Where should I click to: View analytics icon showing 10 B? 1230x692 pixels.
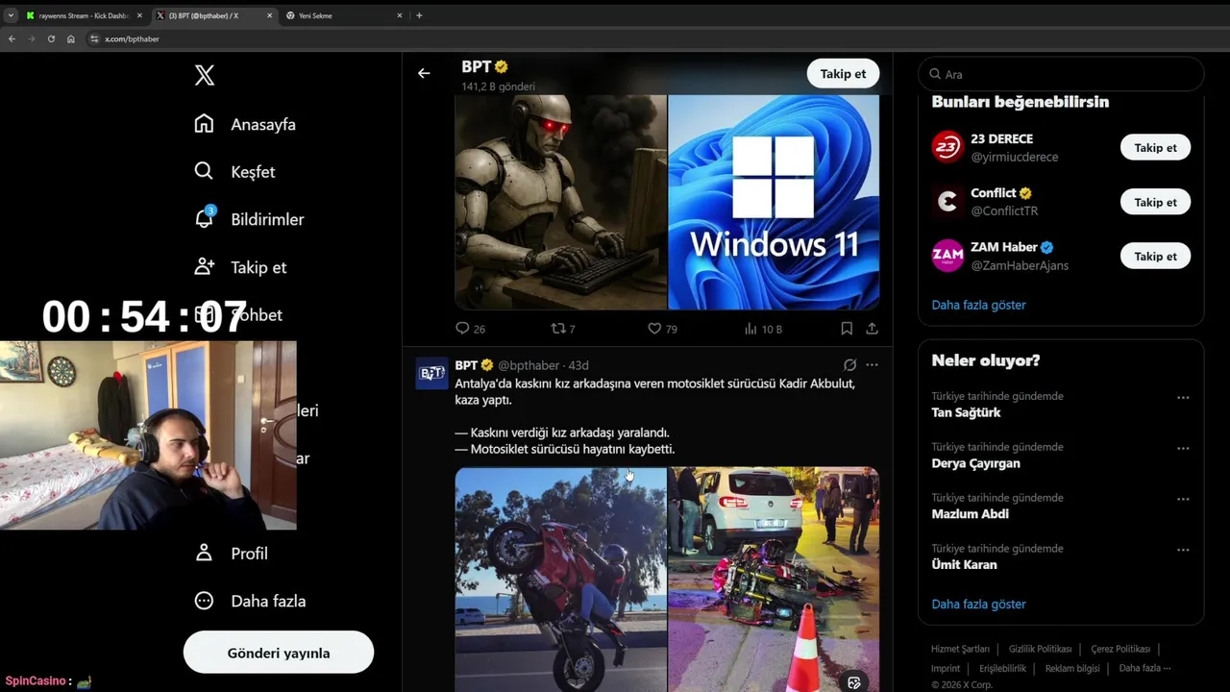750,328
